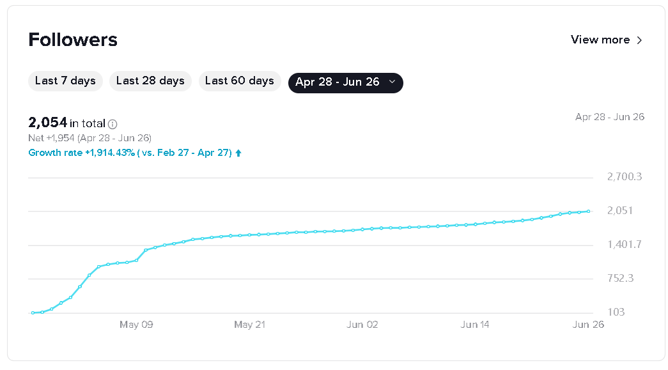This screenshot has width=668, height=370.
Task: Click the chevron arrow next to View more
Action: [x=639, y=40]
